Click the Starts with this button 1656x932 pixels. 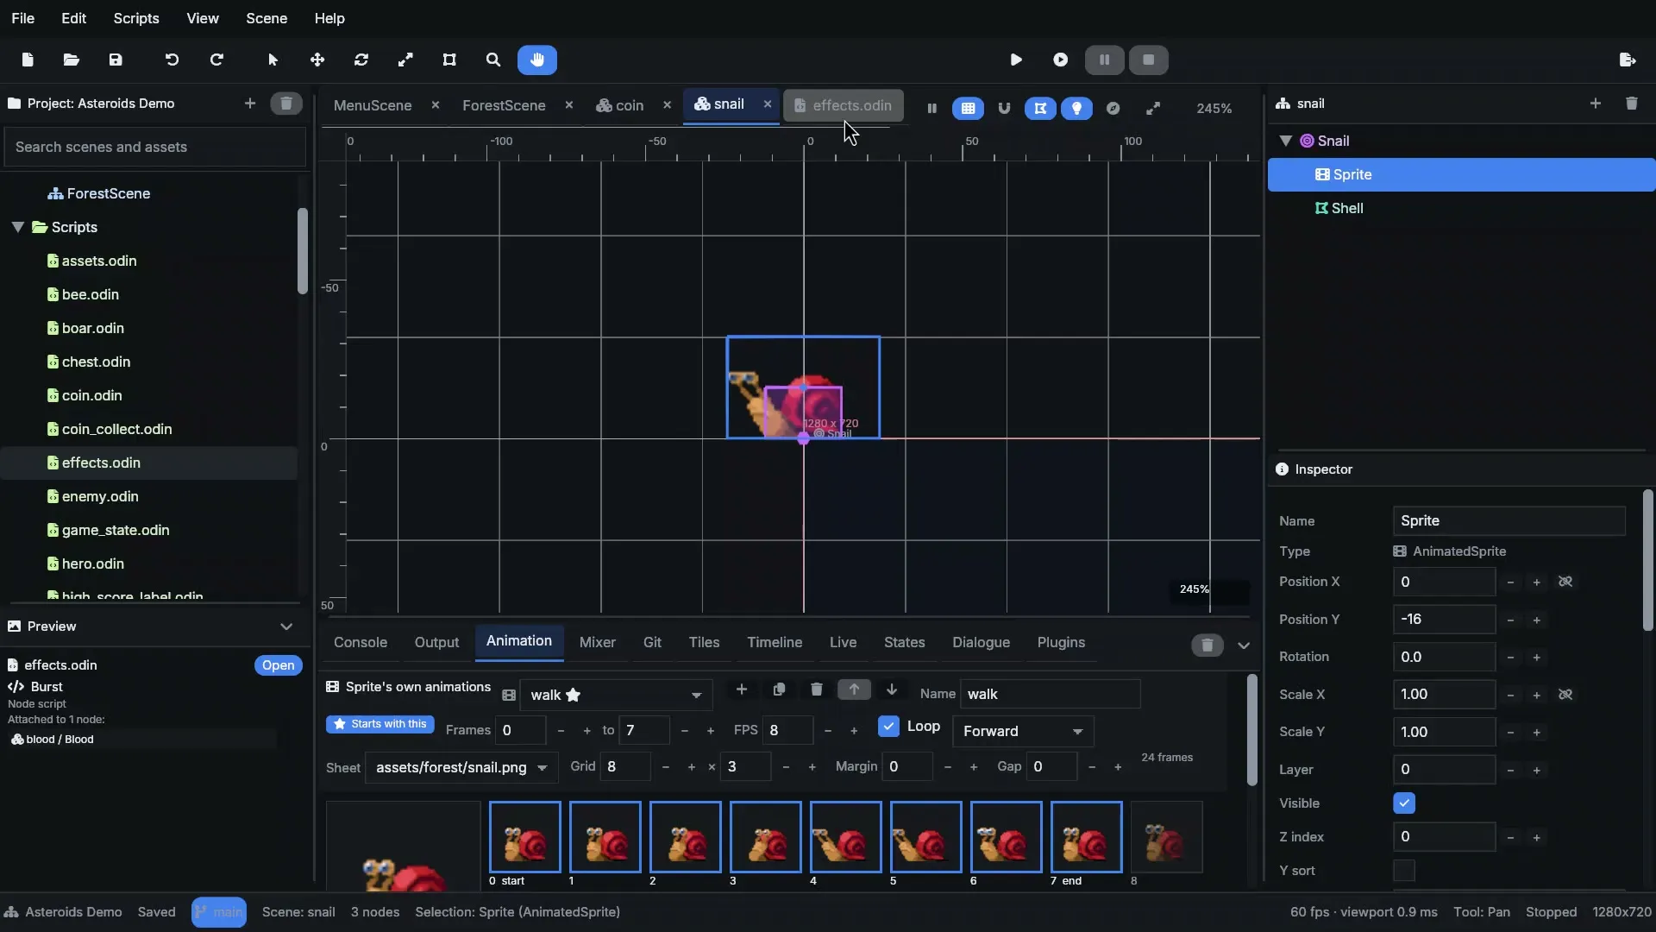[380, 724]
